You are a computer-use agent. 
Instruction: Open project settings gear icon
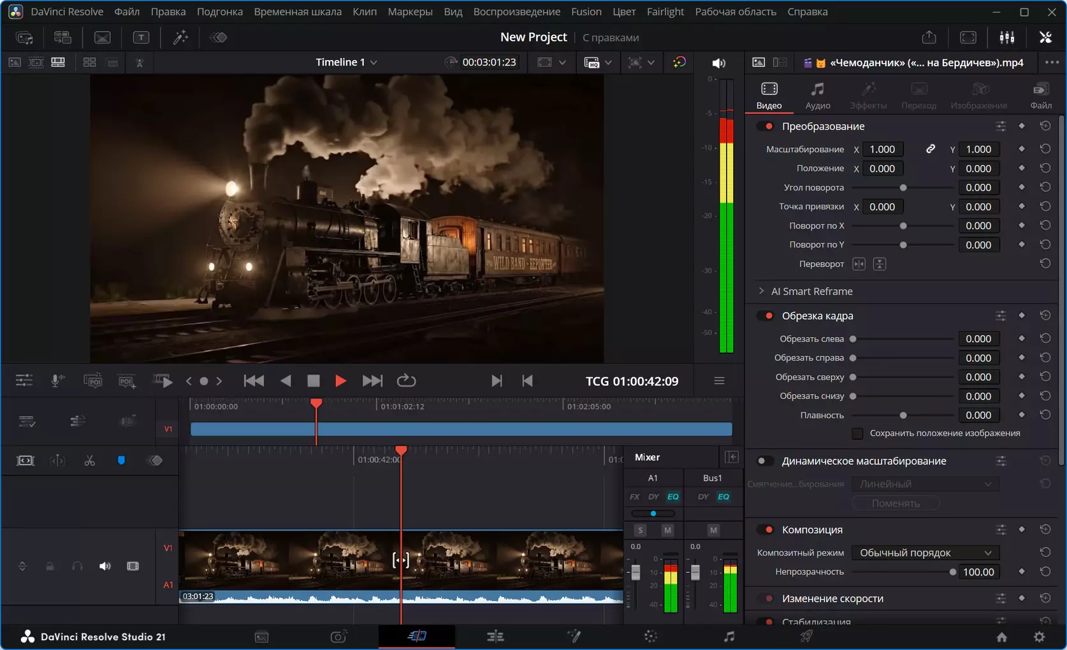tap(1040, 637)
